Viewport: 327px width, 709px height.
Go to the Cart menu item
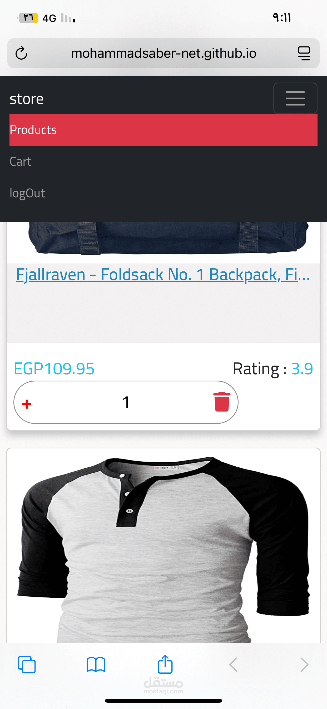click(x=20, y=162)
